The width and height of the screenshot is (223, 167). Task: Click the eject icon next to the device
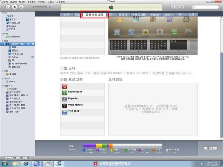[x=33, y=44]
